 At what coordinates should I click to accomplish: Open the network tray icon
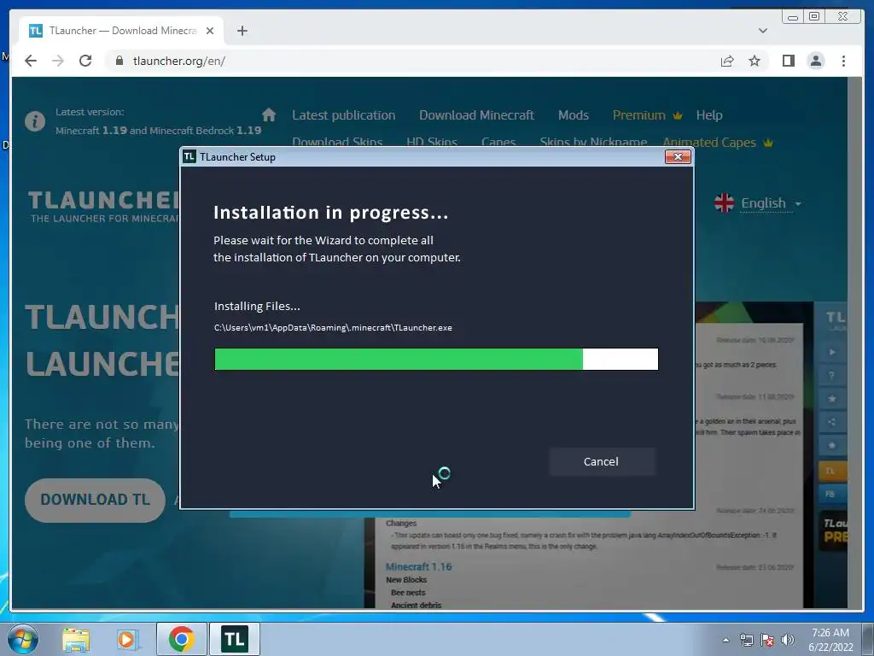746,640
